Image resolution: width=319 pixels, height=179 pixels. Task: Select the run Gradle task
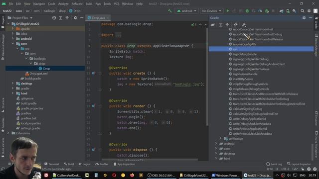click(x=261, y=49)
